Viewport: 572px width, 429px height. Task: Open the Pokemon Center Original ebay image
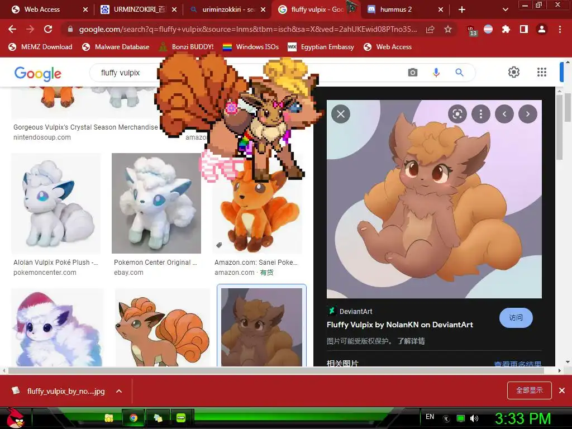[x=156, y=203]
